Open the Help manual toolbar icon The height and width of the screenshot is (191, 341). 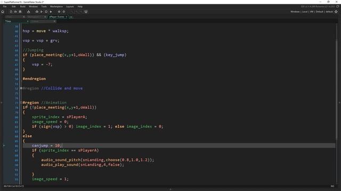[64, 12]
